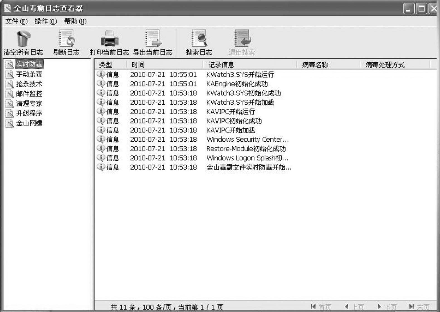
Task: Minimize the 金山毒霸日志查看器 window
Action: click(409, 9)
